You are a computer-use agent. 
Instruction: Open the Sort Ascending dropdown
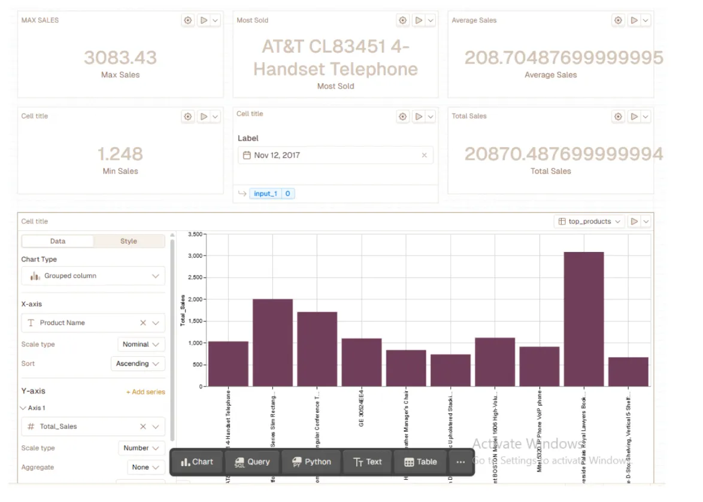tap(138, 364)
